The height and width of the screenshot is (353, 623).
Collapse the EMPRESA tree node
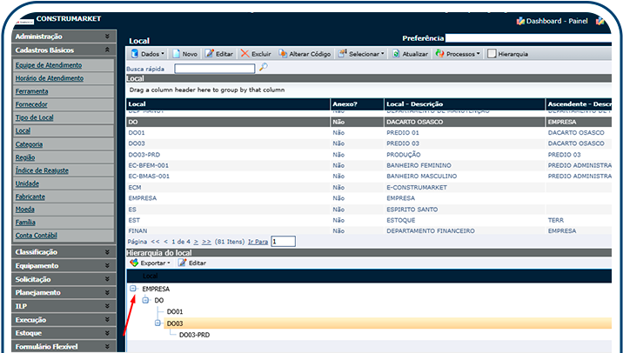coord(134,288)
